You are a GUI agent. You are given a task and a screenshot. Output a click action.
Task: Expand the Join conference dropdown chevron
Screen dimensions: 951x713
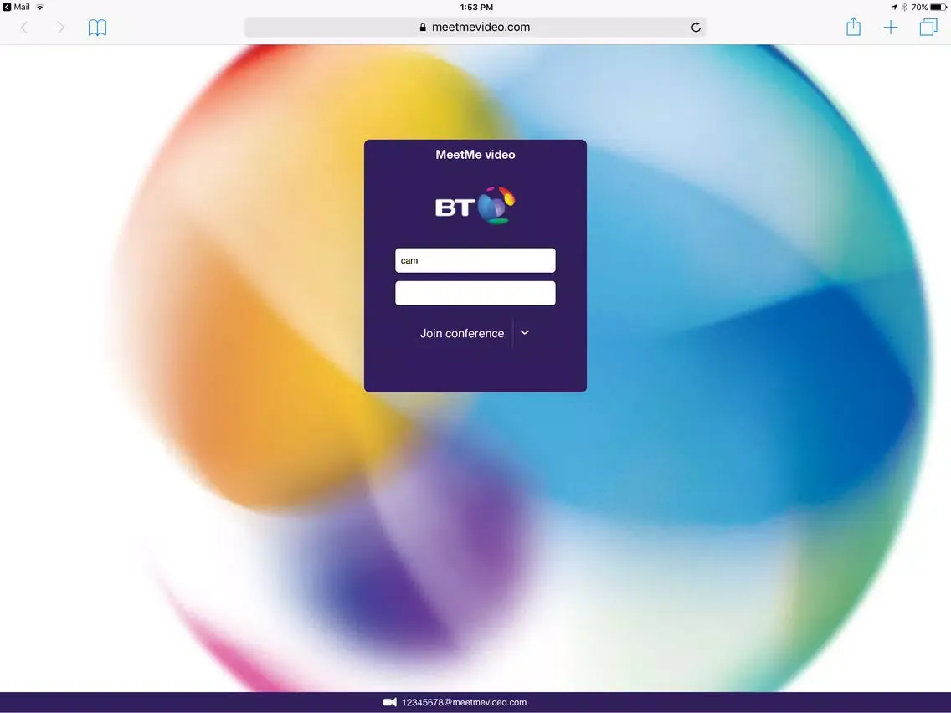tap(525, 332)
